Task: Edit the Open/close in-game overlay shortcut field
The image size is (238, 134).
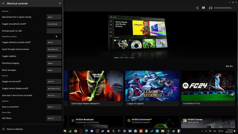Action: 54,17
